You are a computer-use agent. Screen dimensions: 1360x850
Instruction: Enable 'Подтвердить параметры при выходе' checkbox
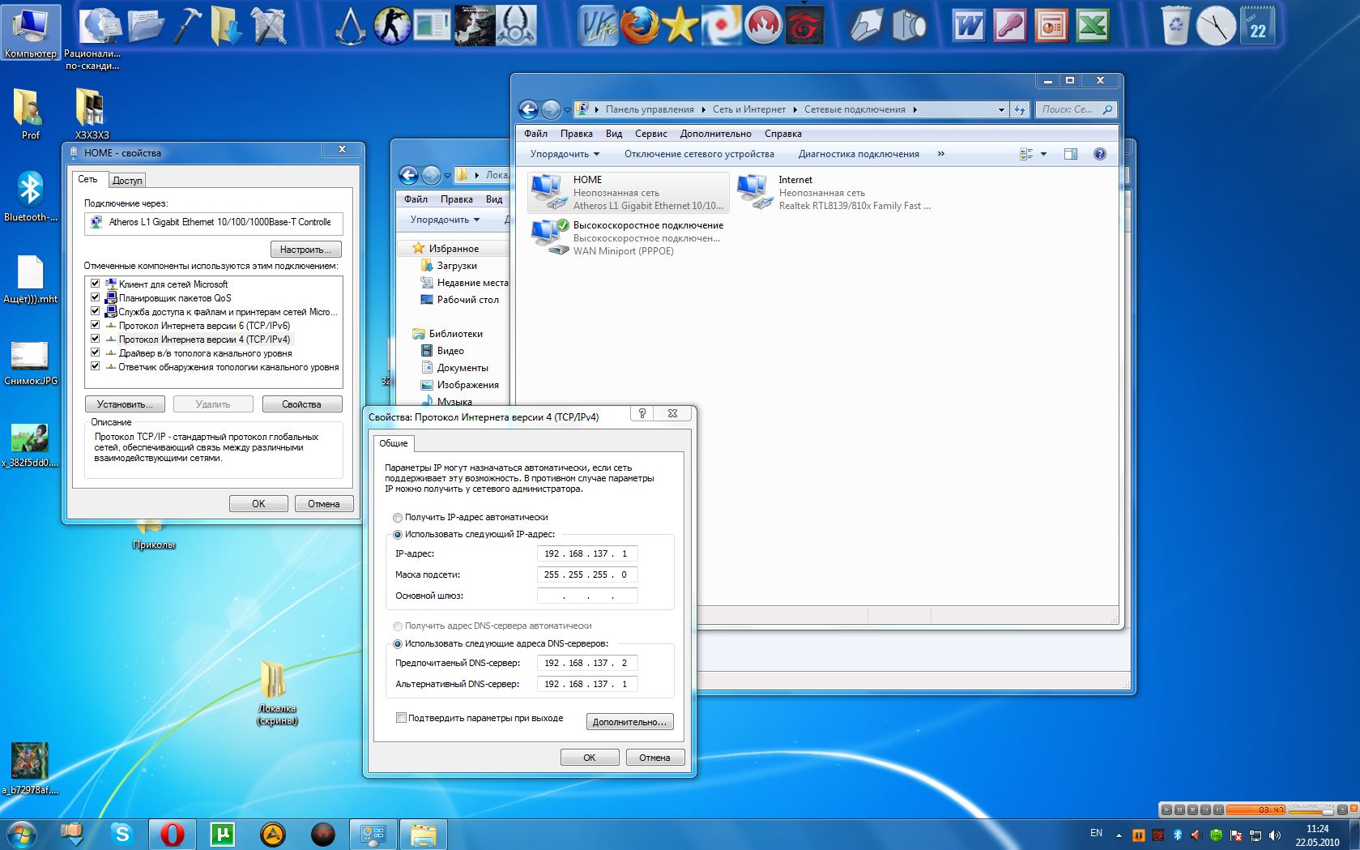pos(401,718)
